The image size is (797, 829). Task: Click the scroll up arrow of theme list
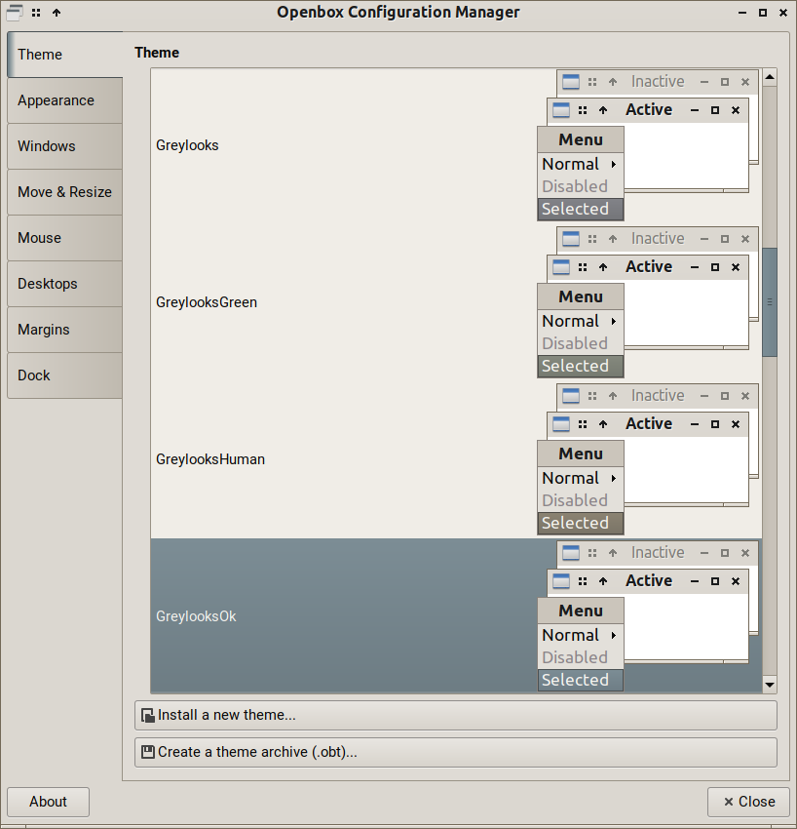(x=770, y=78)
